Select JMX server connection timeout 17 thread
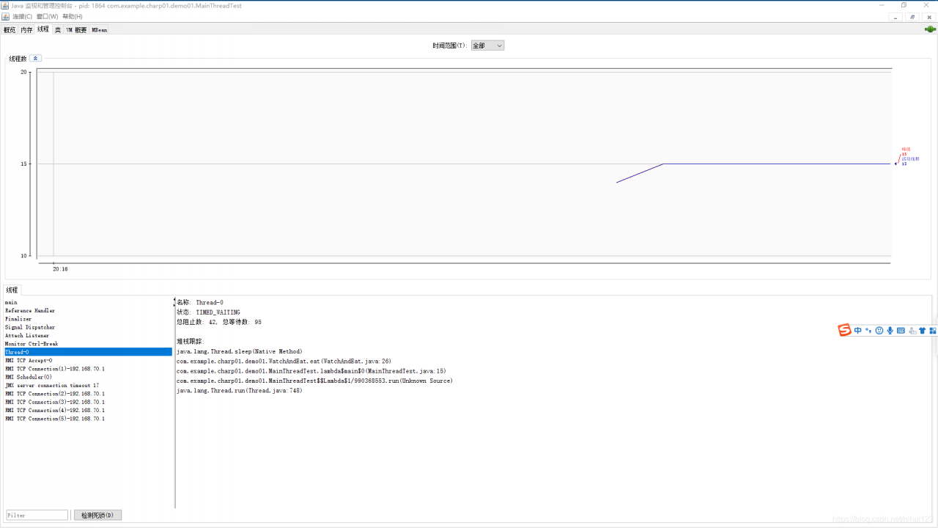 pos(88,385)
